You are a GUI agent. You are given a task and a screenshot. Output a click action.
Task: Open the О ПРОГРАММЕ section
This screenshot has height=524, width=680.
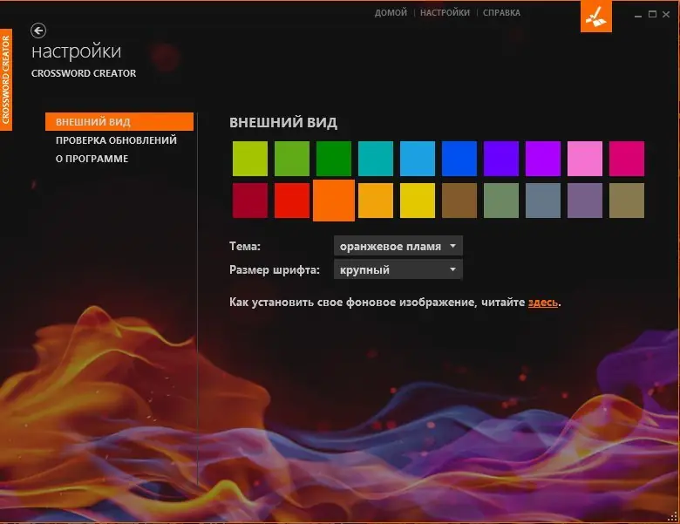point(92,159)
